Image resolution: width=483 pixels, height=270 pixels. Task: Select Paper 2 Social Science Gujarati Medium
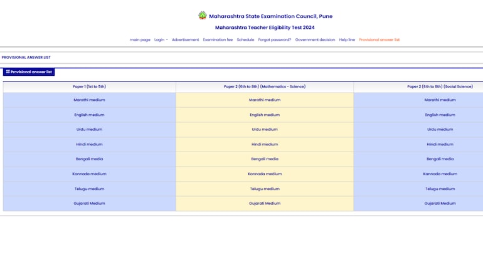(440, 203)
